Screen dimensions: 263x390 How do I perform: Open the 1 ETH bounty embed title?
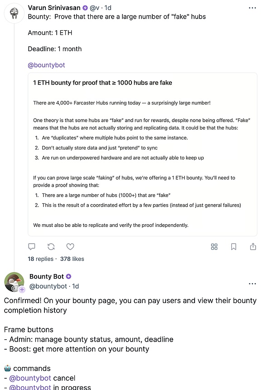pyautogui.click(x=102, y=82)
